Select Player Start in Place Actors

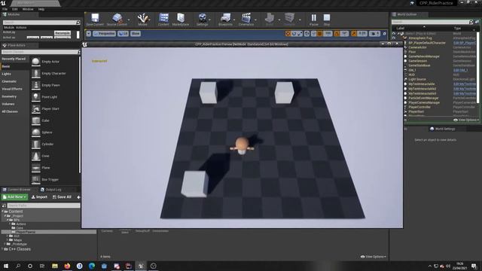pos(55,108)
